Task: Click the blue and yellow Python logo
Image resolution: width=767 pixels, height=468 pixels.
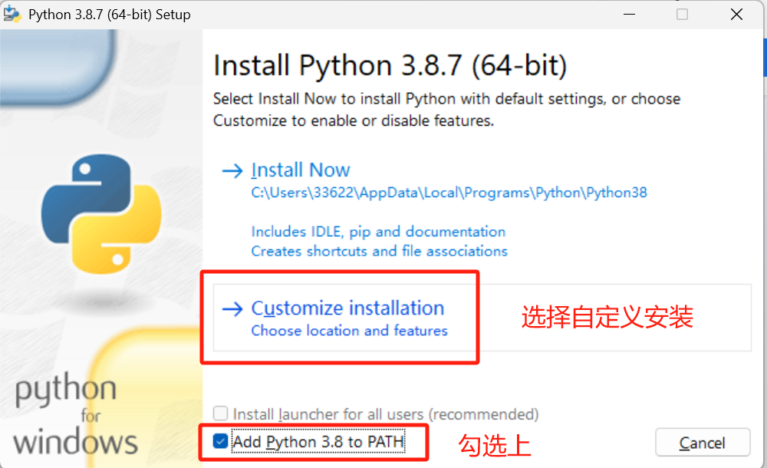Action: [101, 214]
